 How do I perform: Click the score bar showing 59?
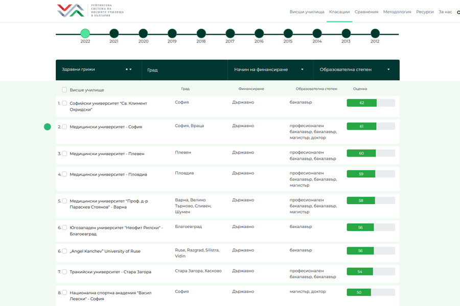(371, 174)
